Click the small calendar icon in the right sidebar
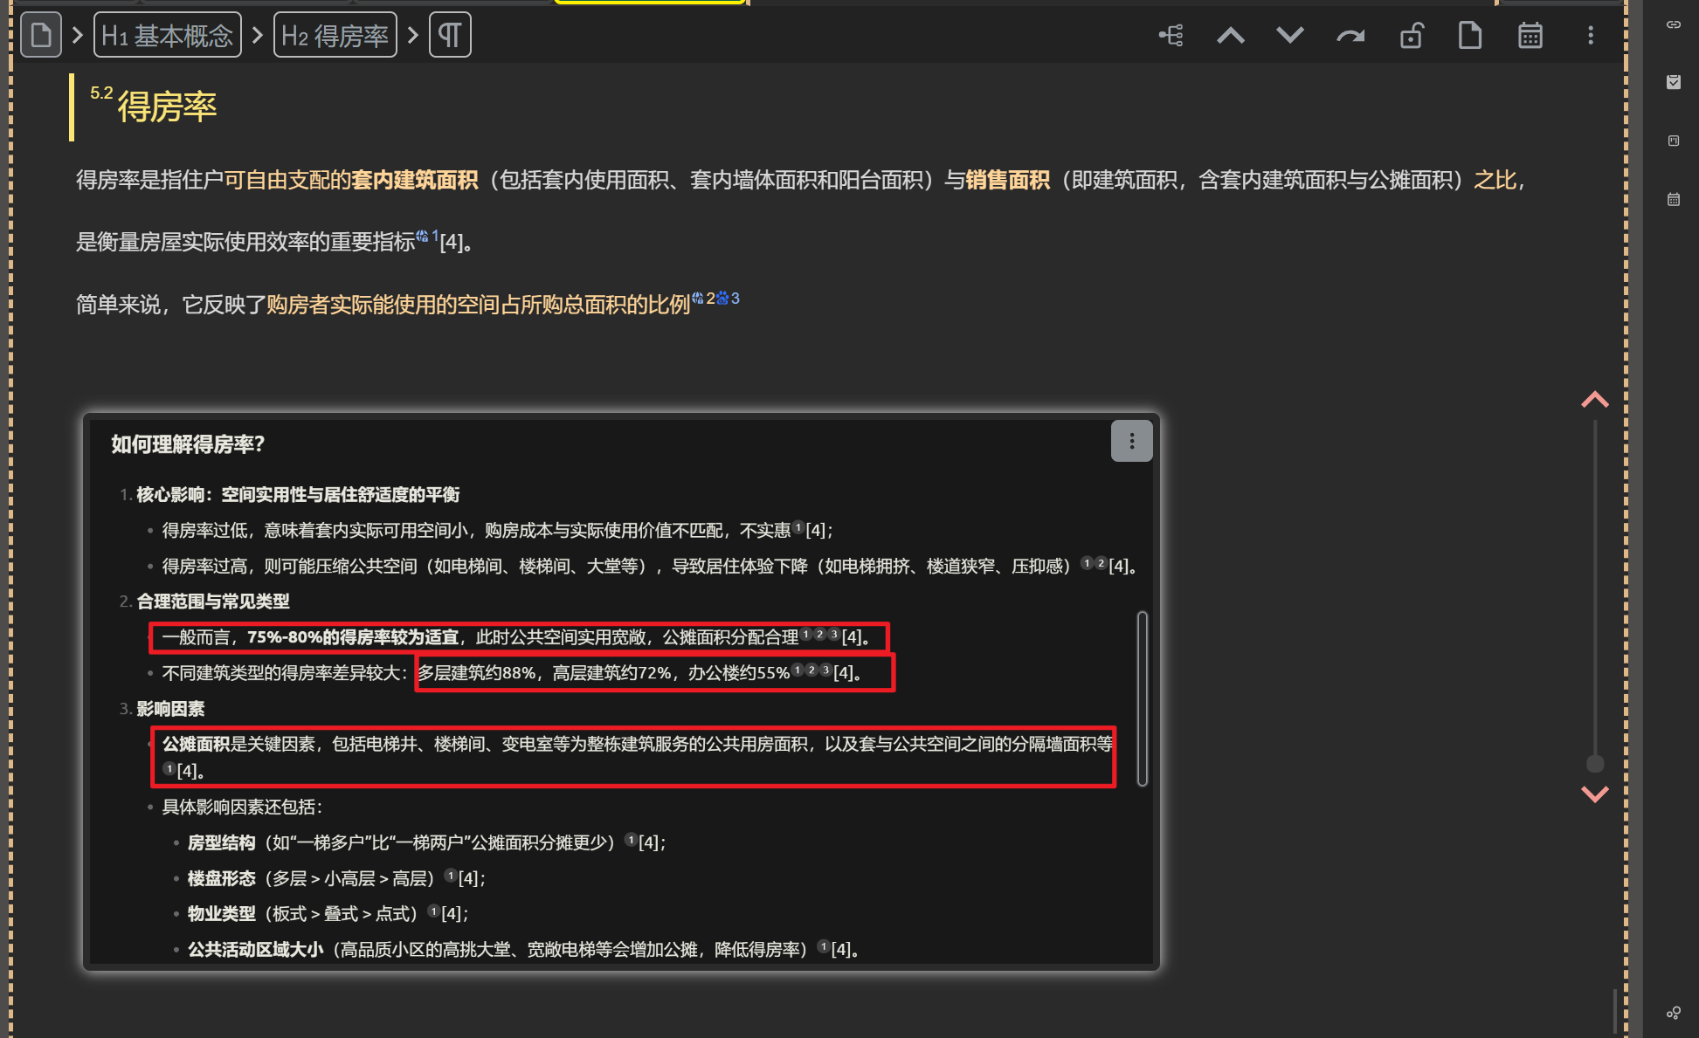The image size is (1699, 1038). pos(1673,199)
